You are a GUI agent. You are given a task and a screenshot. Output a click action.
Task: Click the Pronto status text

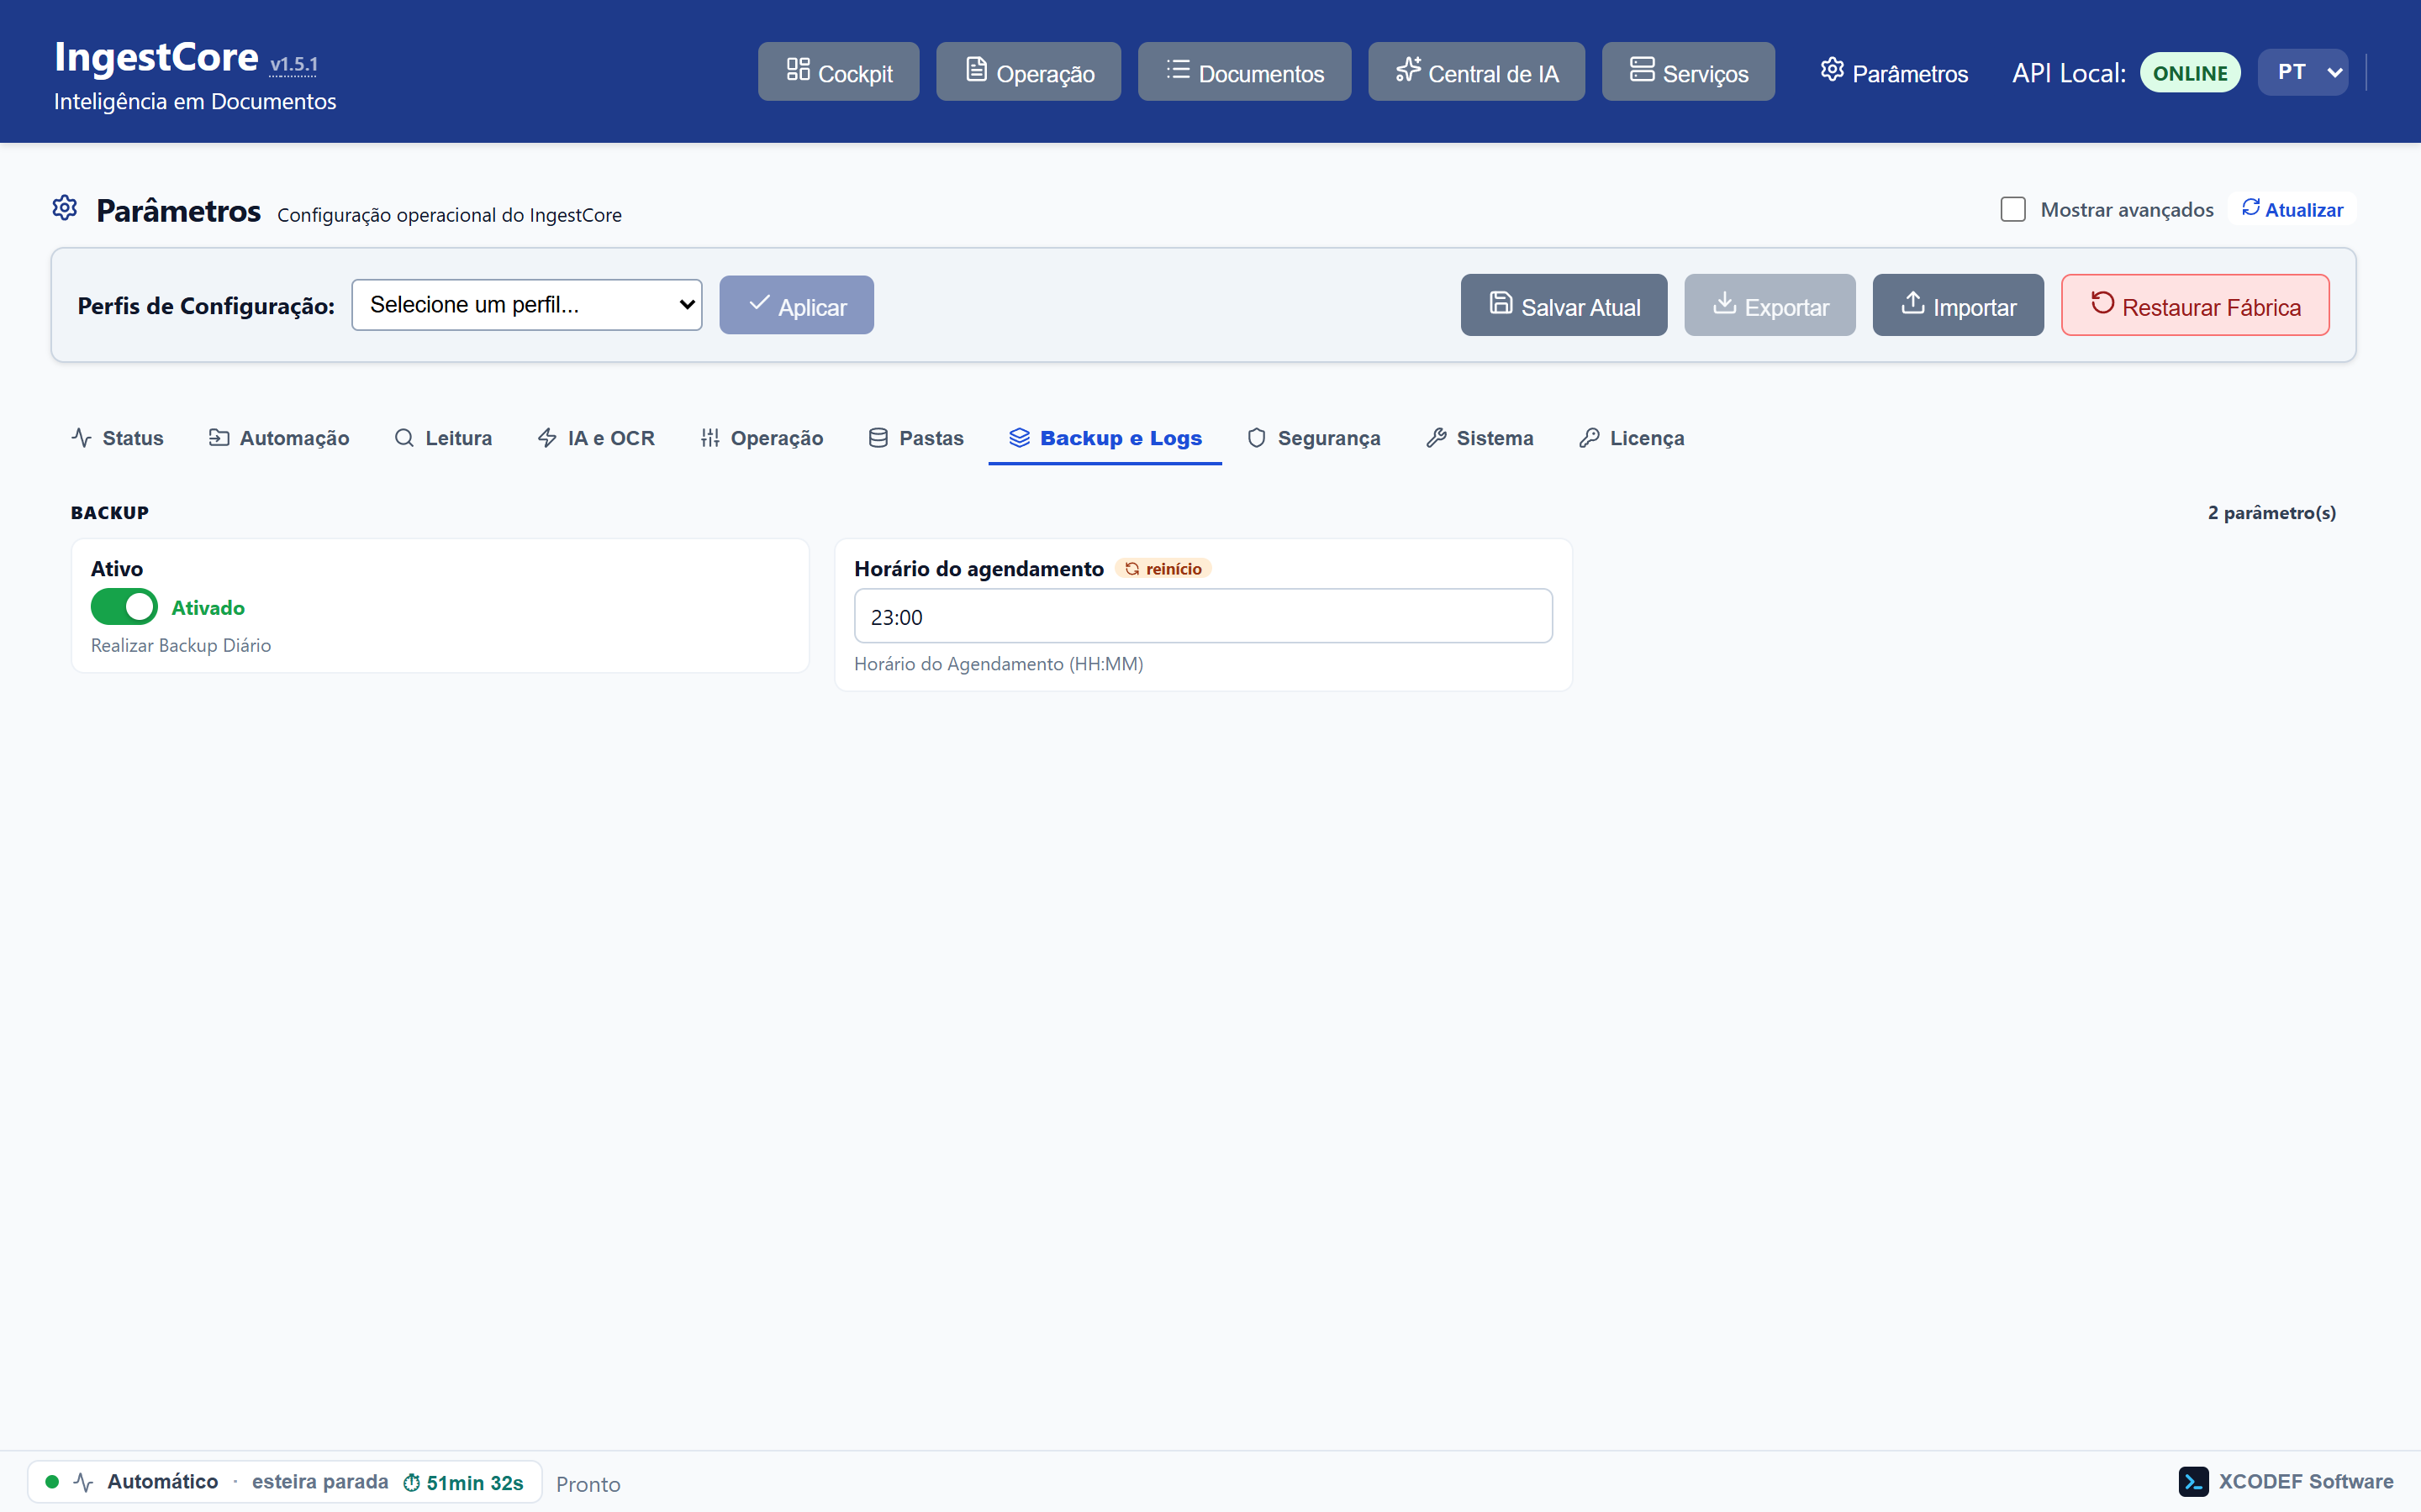(588, 1484)
